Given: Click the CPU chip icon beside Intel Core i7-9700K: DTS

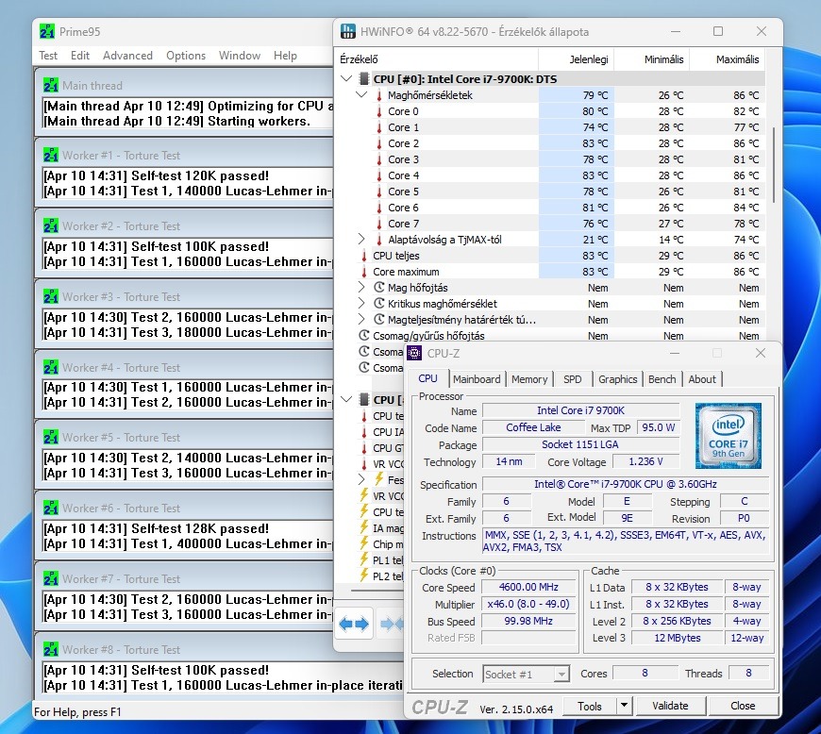Looking at the screenshot, I should click(x=364, y=79).
